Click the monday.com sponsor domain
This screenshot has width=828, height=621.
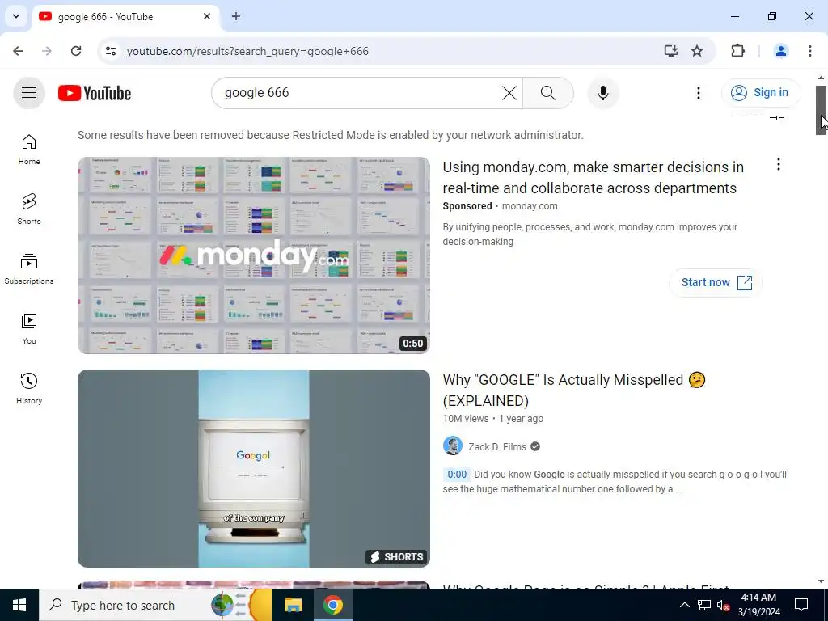point(530,206)
